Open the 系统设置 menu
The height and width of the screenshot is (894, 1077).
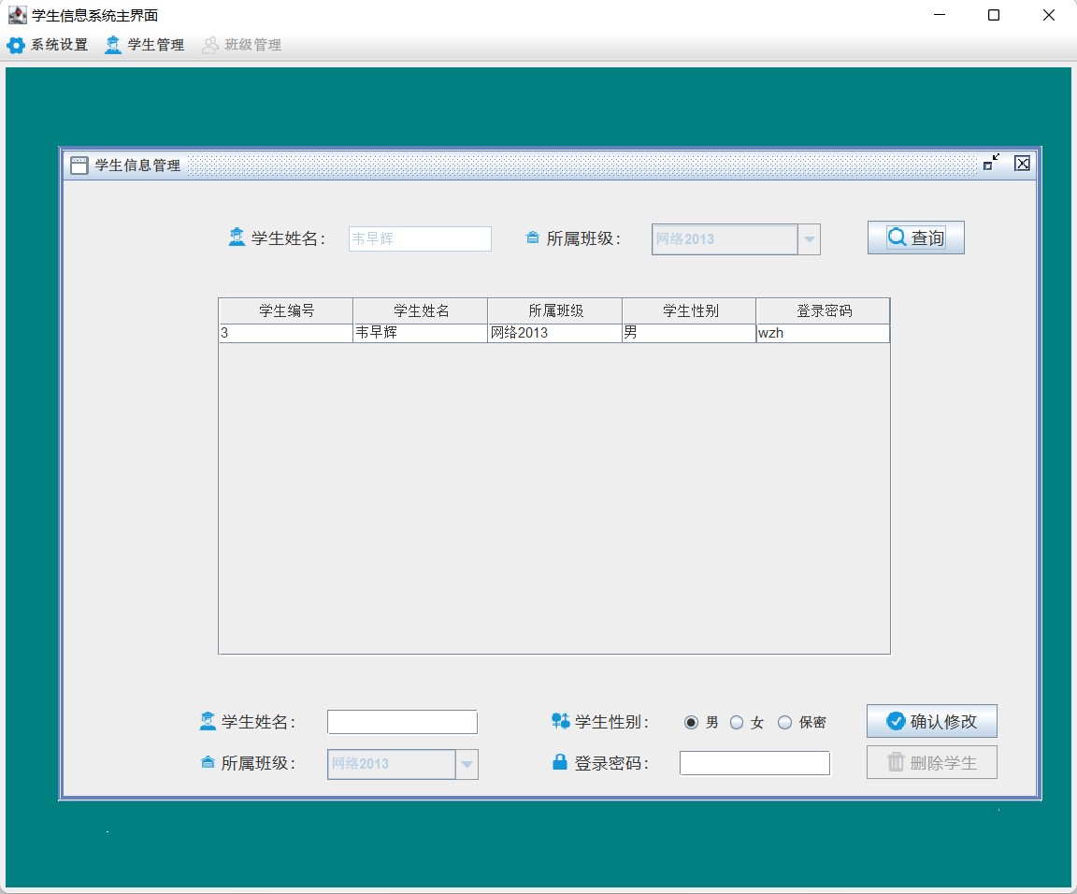coord(48,45)
